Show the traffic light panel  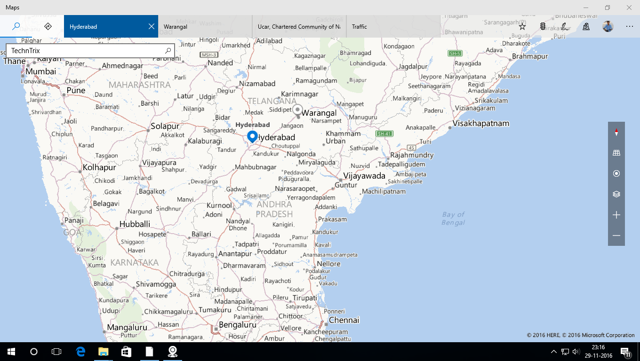tap(543, 26)
